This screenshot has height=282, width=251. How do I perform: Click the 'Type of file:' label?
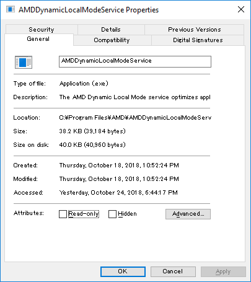[x=30, y=84]
